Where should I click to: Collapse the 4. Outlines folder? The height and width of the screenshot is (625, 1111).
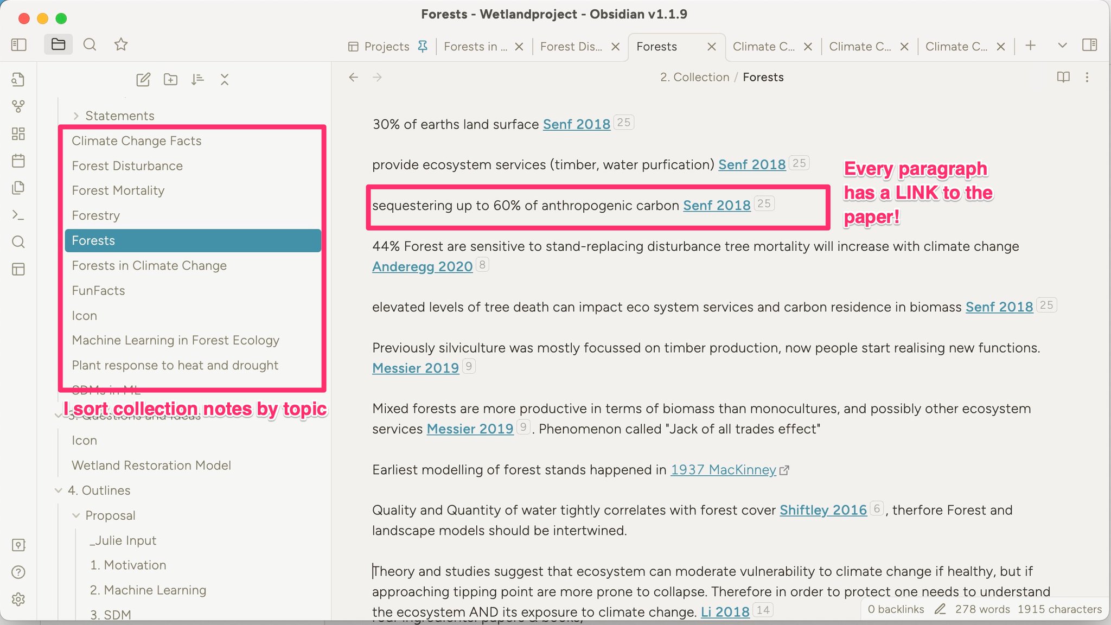point(58,490)
